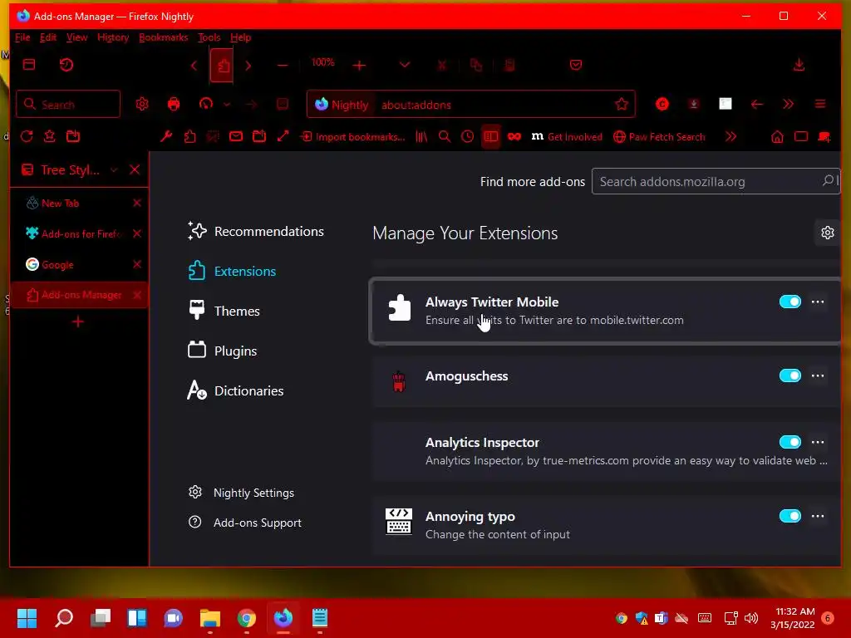The image size is (851, 638).
Task: Open the History menu
Action: [x=113, y=37]
